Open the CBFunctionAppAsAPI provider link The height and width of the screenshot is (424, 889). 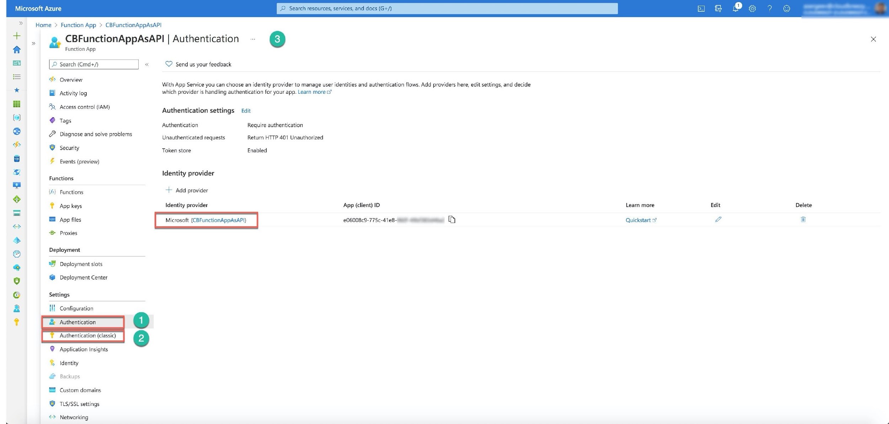click(219, 220)
